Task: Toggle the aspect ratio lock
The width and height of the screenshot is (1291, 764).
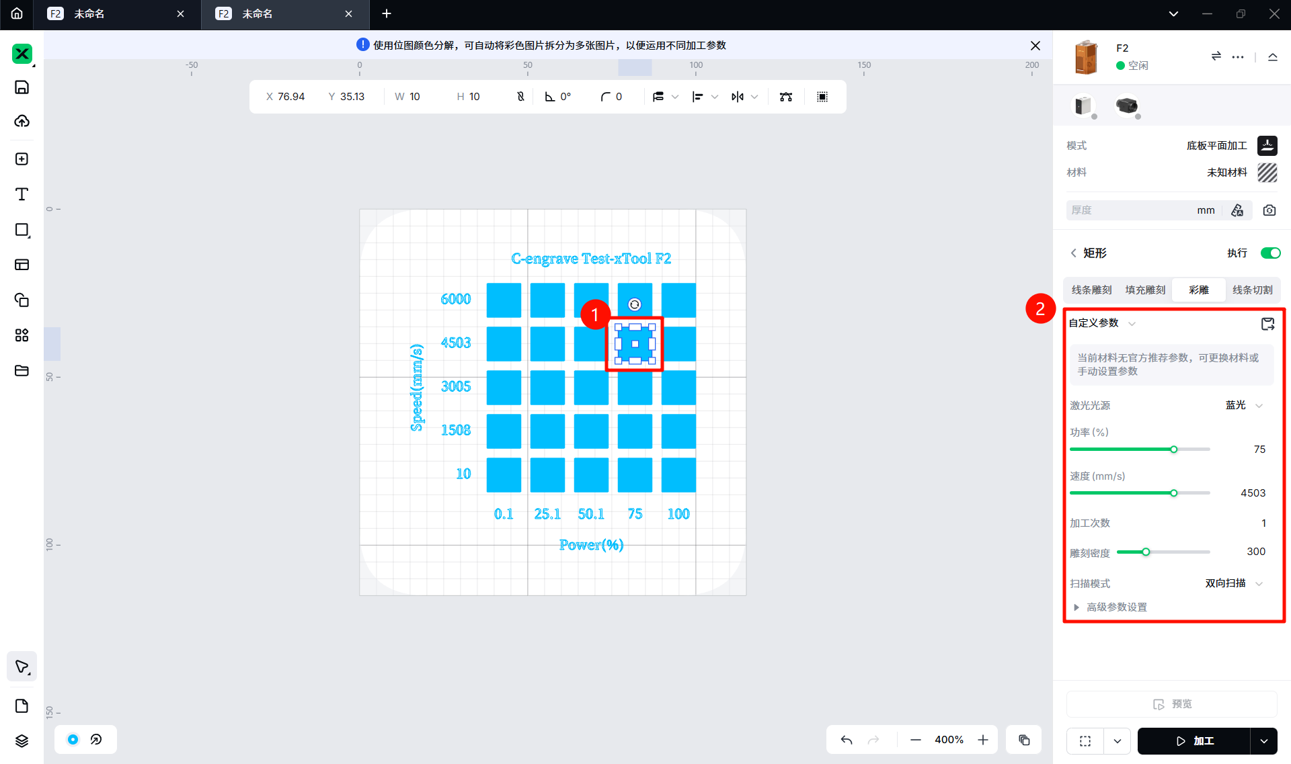Action: click(x=520, y=97)
